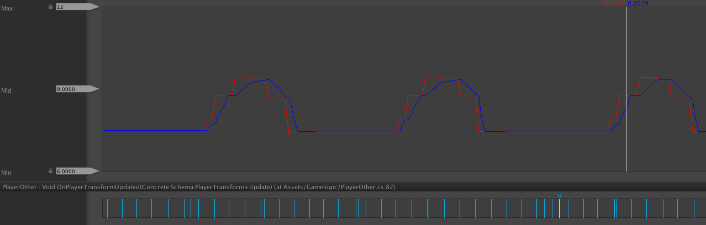Open the PlayerOther OnPlayerTransformUpdated log message
Image resolution: width=706 pixels, height=225 pixels.
(198, 187)
